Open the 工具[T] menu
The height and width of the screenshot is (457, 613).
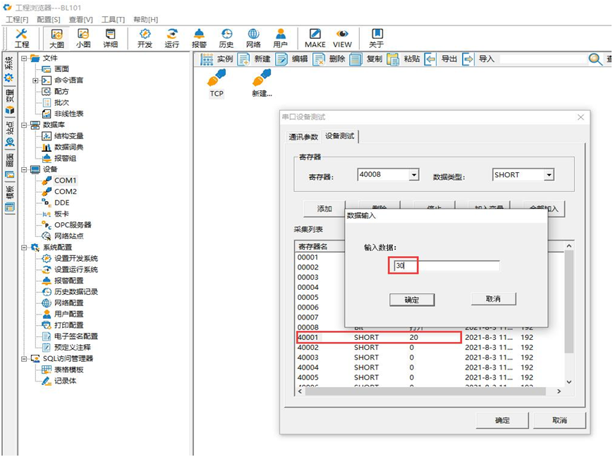point(113,19)
